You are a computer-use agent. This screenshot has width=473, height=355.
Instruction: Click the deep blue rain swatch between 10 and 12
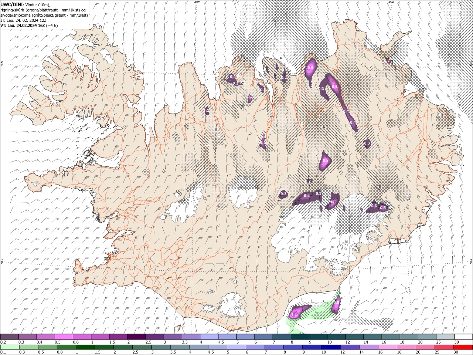point(331,347)
